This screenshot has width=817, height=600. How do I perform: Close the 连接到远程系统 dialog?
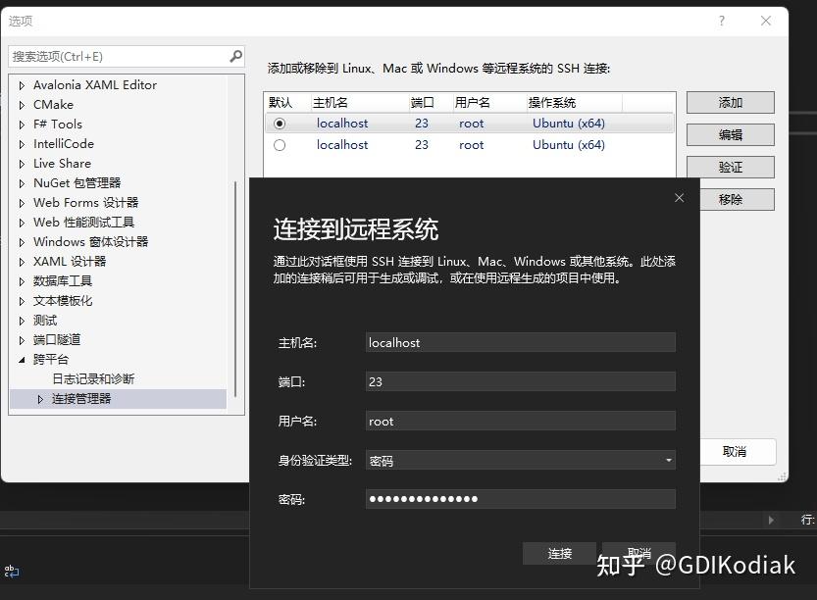[x=679, y=197]
